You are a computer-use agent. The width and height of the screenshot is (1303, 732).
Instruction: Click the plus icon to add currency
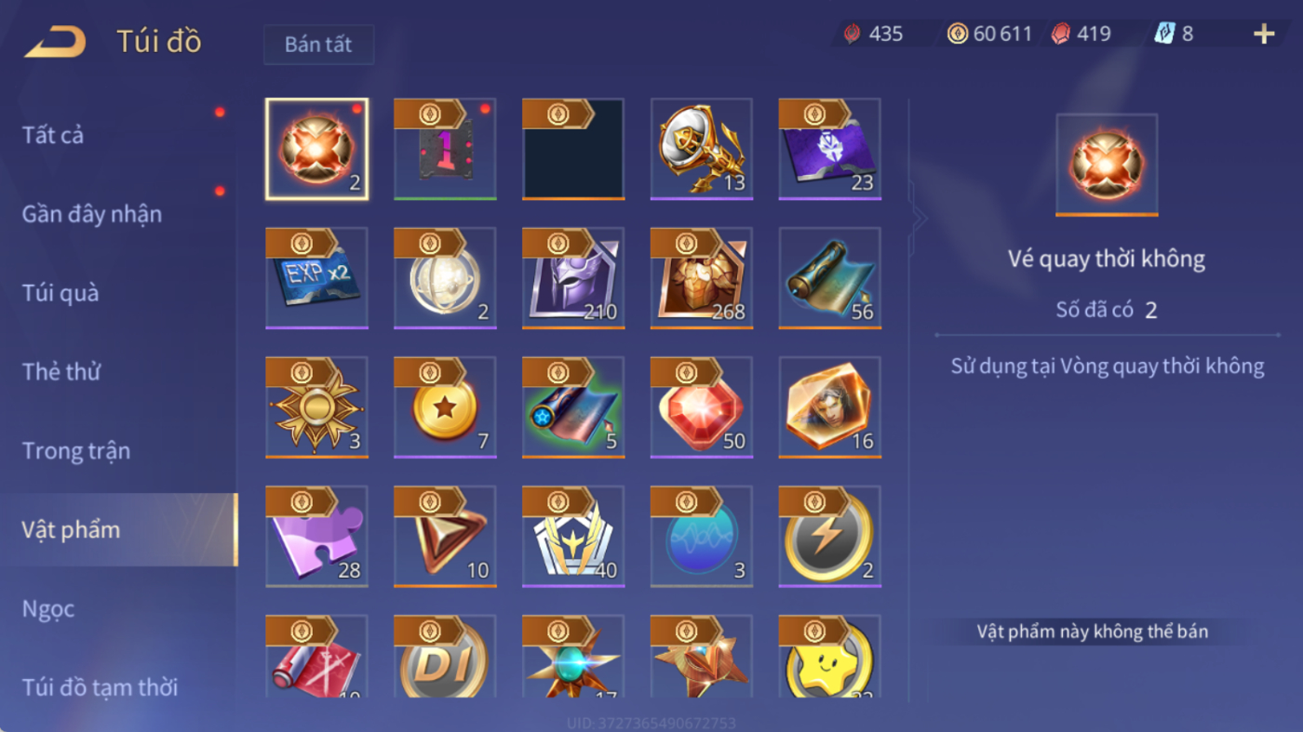click(1264, 34)
